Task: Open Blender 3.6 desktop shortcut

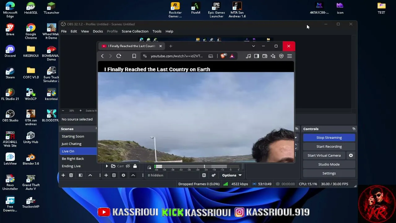Action: [31, 159]
